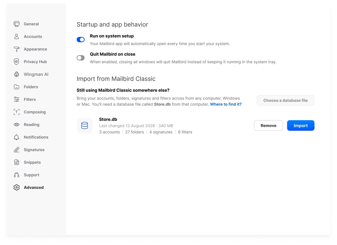The image size is (337, 245).
Task: Disable the Run on system setup toggle
Action: [x=81, y=40]
